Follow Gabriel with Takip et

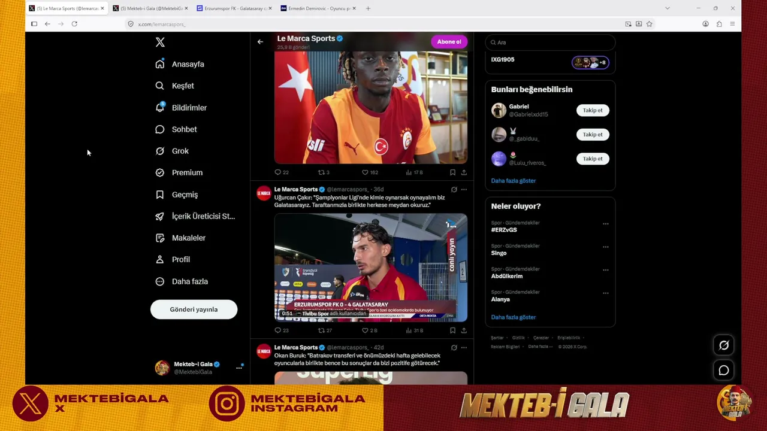click(x=593, y=110)
